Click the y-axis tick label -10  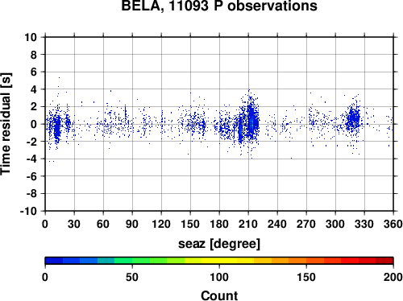28,211
